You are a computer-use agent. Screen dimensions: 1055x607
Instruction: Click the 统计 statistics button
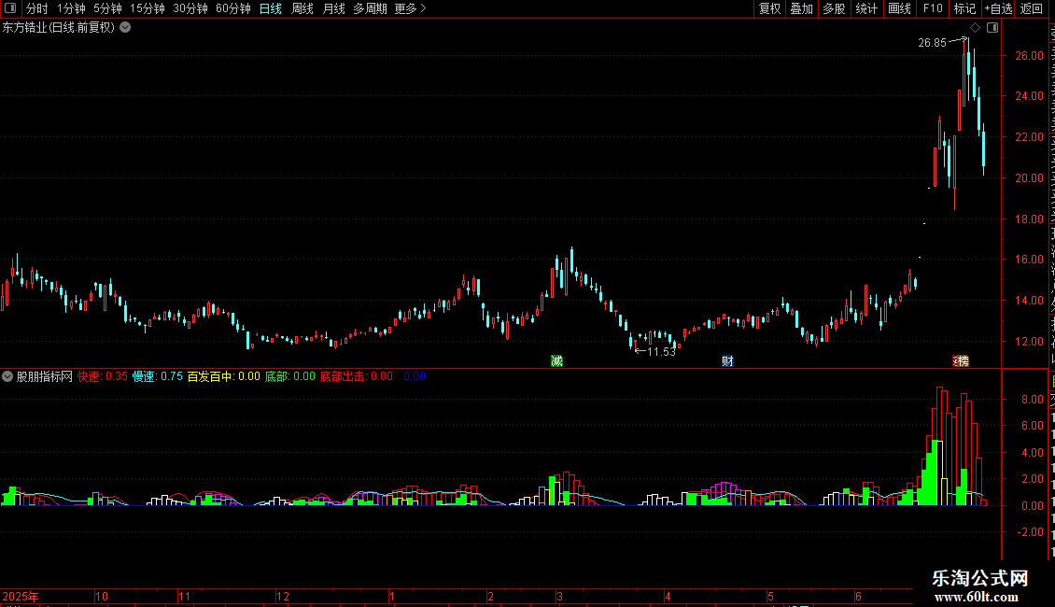pos(866,8)
